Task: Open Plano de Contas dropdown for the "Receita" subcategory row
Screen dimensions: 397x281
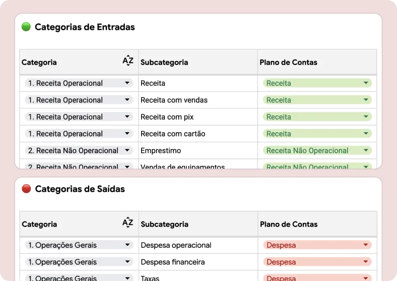Action: [x=317, y=83]
